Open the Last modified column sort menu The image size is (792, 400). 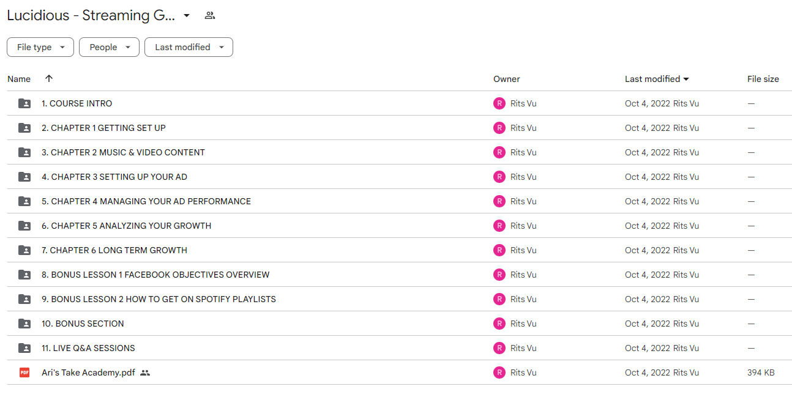tap(657, 79)
